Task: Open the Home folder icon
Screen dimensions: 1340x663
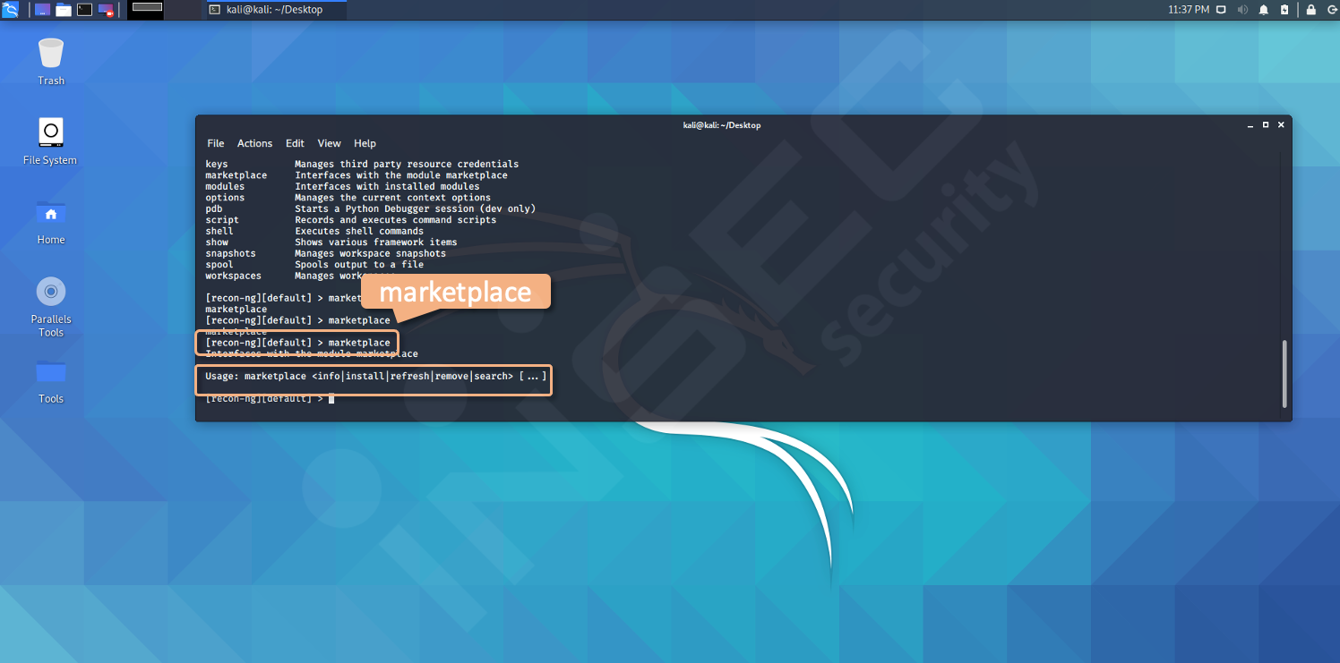Action: coord(51,221)
